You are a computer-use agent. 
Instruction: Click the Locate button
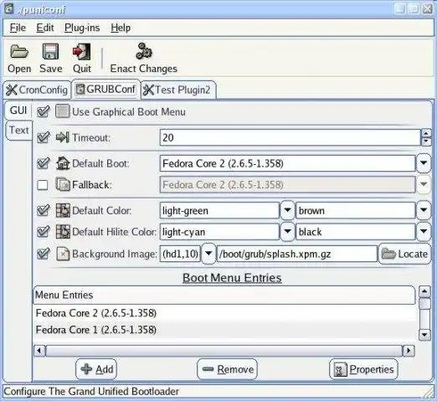[x=404, y=254]
